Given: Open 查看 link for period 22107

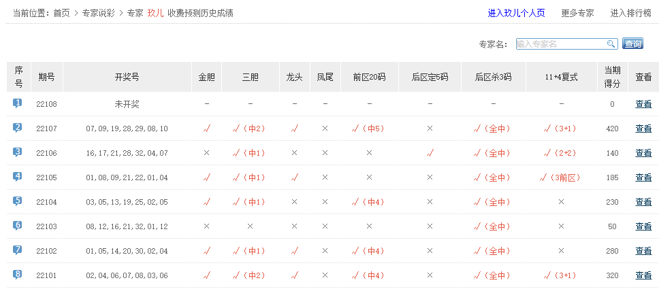Looking at the screenshot, I should tap(643, 129).
